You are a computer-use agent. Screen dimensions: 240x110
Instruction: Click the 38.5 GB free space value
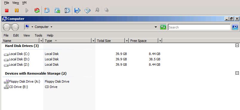(x=155, y=59)
